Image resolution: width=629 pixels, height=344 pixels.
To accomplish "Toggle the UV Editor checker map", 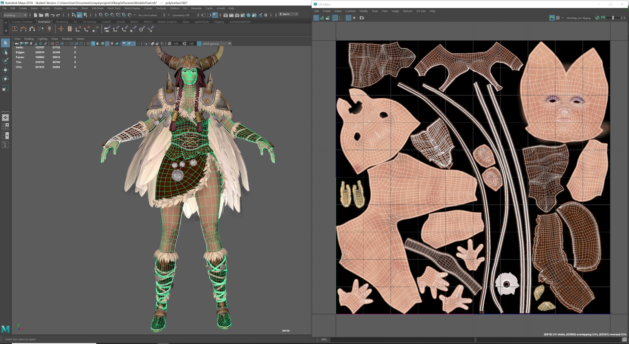I will click(557, 18).
